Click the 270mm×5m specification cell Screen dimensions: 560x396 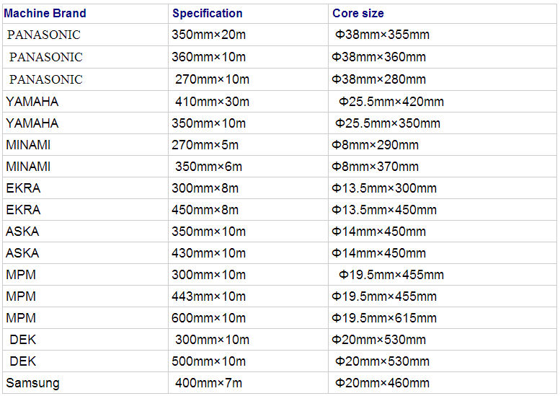[205, 145]
